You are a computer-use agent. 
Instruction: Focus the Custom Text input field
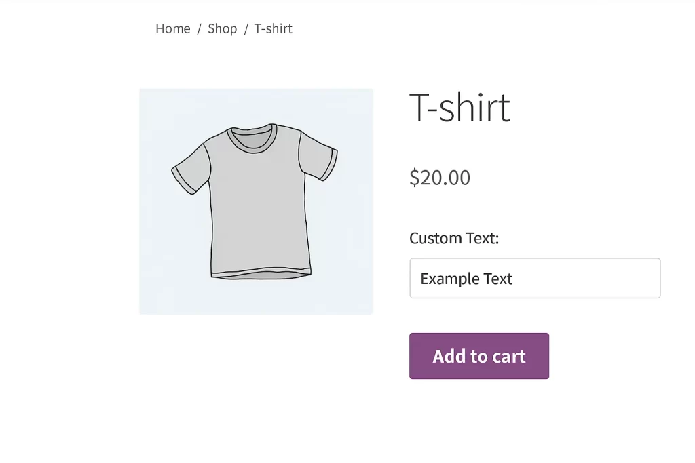[535, 278]
